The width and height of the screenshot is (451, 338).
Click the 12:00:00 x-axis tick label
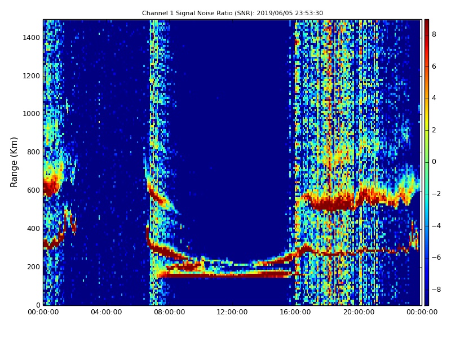pos(232,312)
